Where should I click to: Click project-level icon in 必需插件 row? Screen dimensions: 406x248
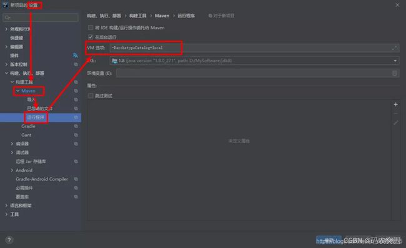coord(76,187)
